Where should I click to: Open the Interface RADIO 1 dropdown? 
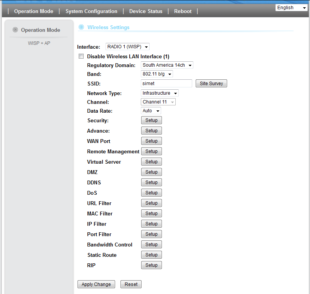pyautogui.click(x=127, y=47)
